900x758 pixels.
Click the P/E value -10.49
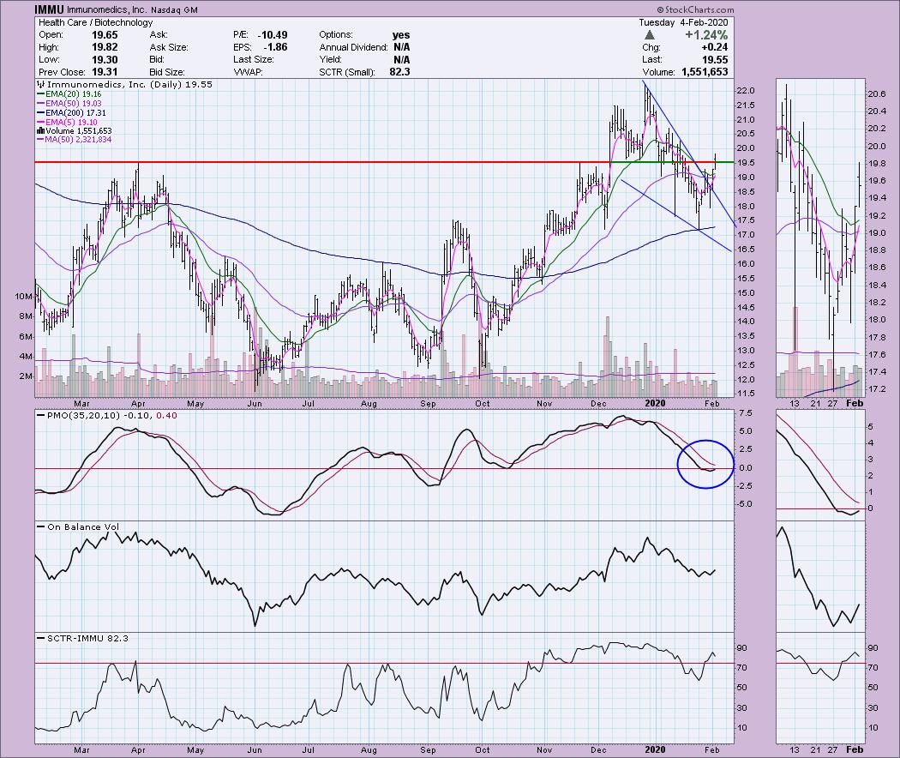273,35
